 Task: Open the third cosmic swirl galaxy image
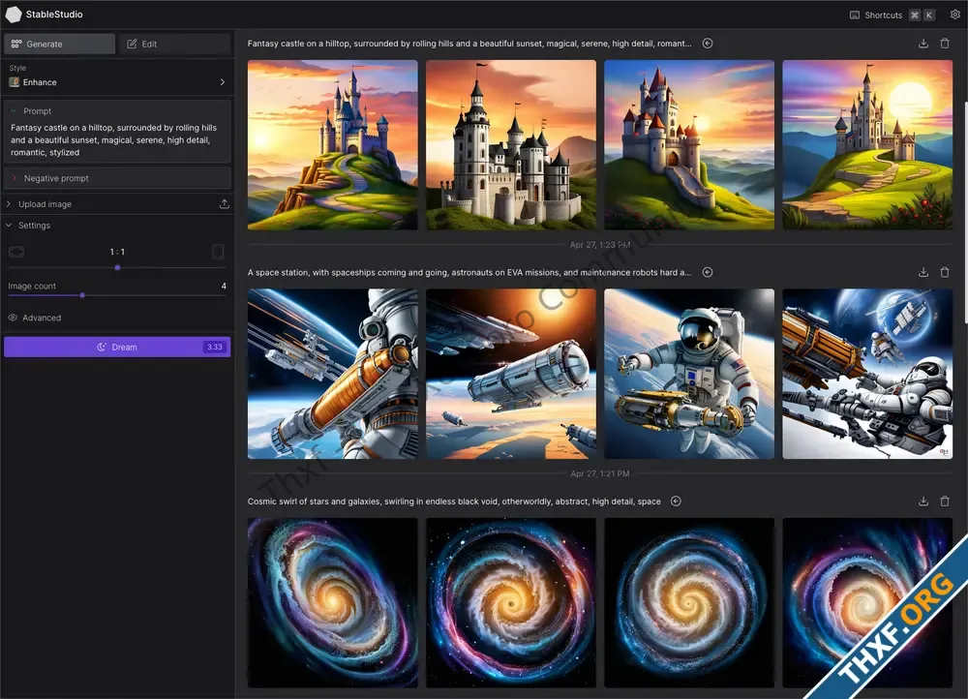coord(689,603)
